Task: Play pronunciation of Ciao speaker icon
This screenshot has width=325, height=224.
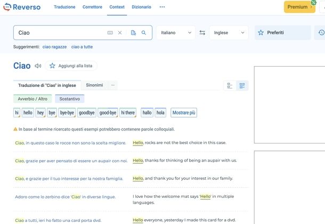Action: tap(38, 66)
